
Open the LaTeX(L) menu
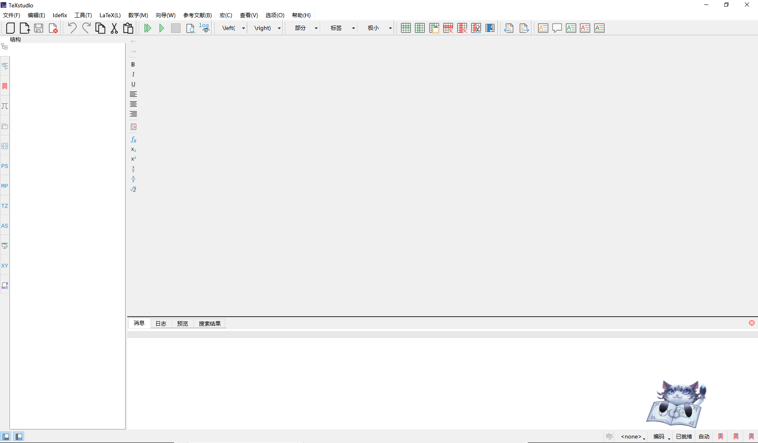pyautogui.click(x=110, y=15)
